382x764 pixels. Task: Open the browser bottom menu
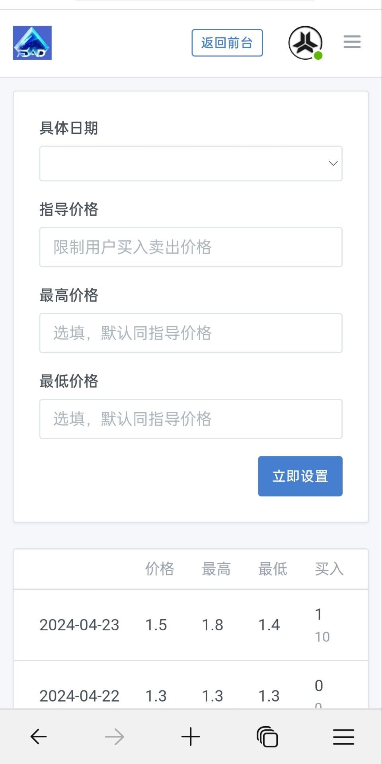pyautogui.click(x=343, y=737)
